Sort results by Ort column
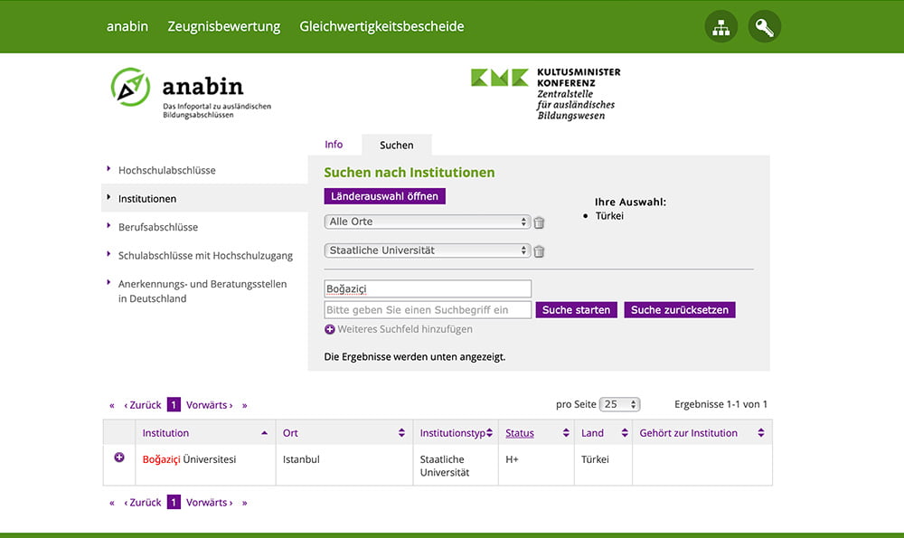Image resolution: width=904 pixels, height=538 pixels. tap(401, 433)
